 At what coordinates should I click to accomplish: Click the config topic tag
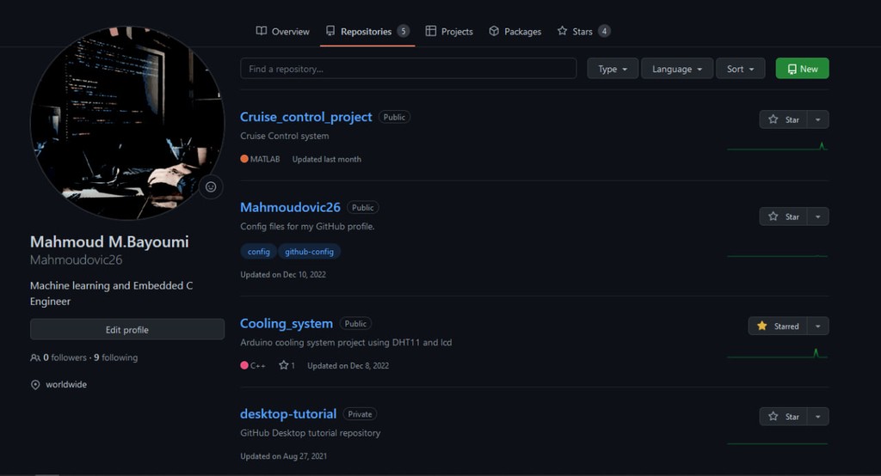coord(258,252)
